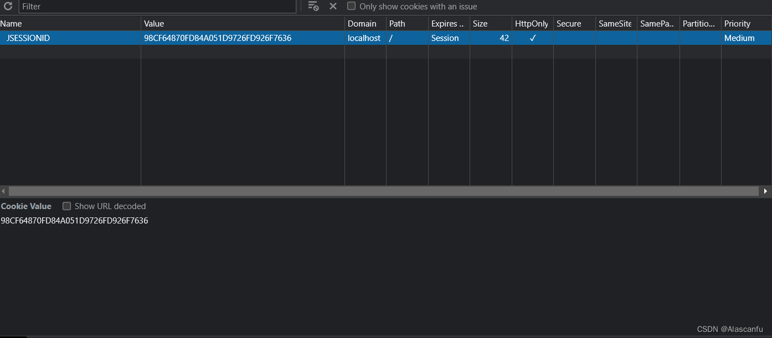Sort by the Size column header
Viewport: 772px width, 338px height.
coord(491,24)
